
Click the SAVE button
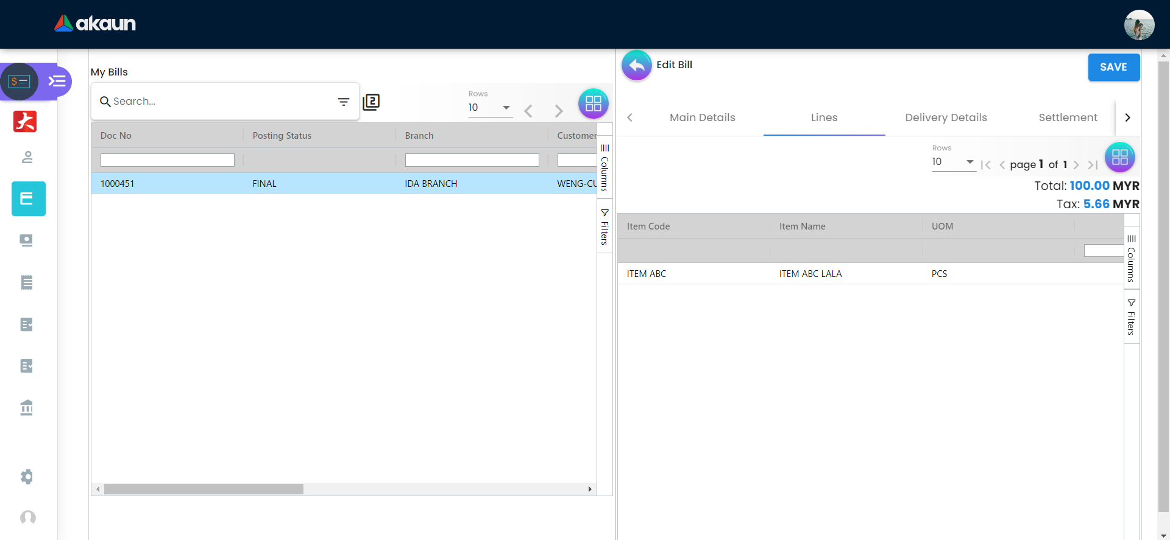(1113, 67)
